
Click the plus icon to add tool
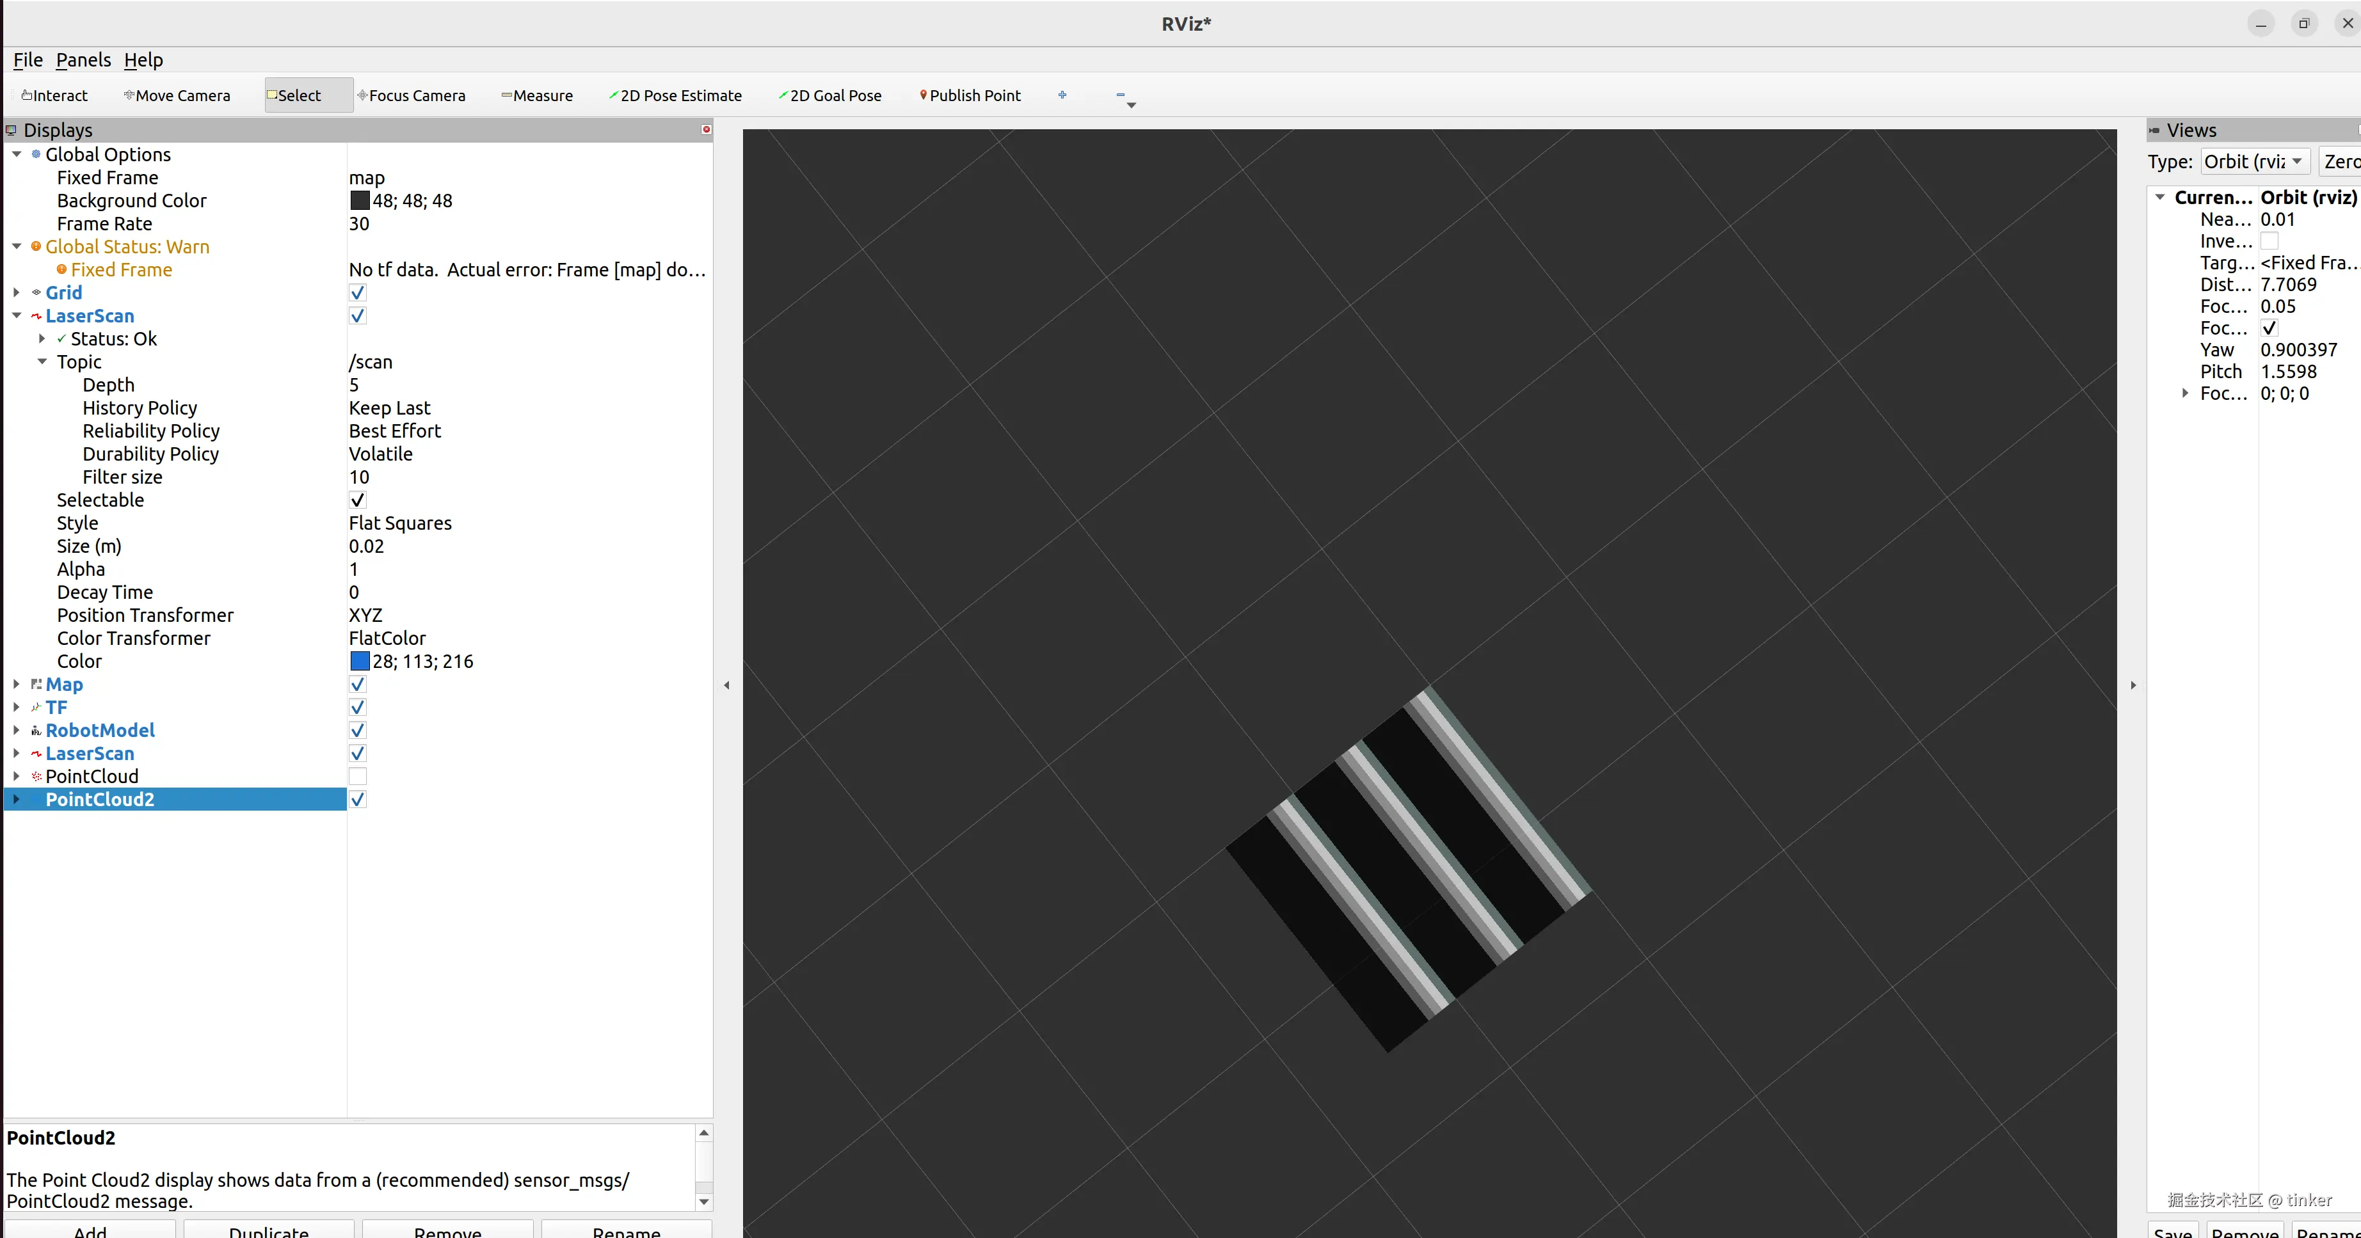pos(1062,95)
